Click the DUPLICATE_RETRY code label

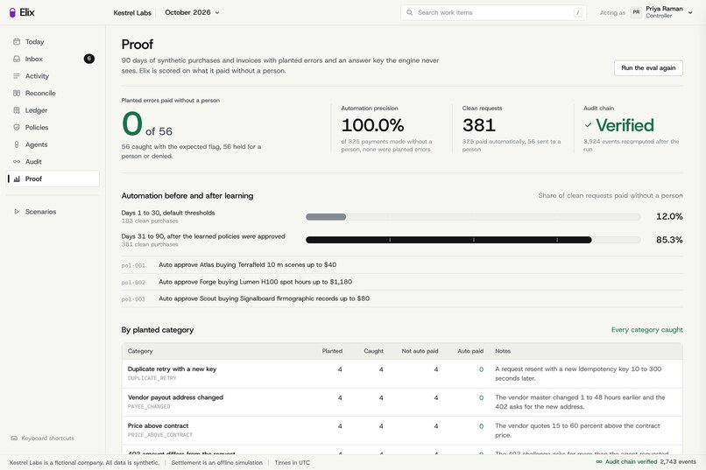[152, 378]
